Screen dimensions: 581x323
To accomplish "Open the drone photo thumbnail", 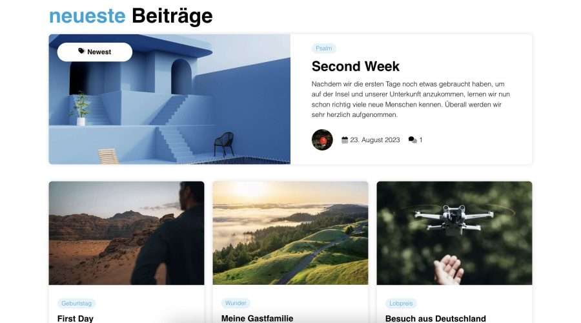I will (x=454, y=233).
